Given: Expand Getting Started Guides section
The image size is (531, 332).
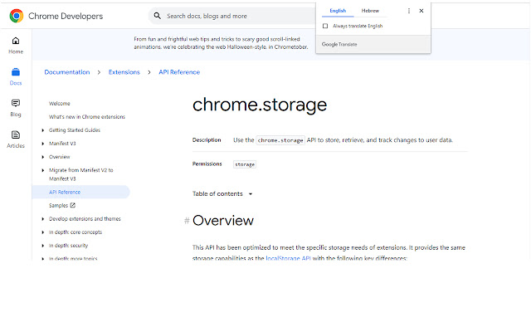Looking at the screenshot, I should pos(43,130).
